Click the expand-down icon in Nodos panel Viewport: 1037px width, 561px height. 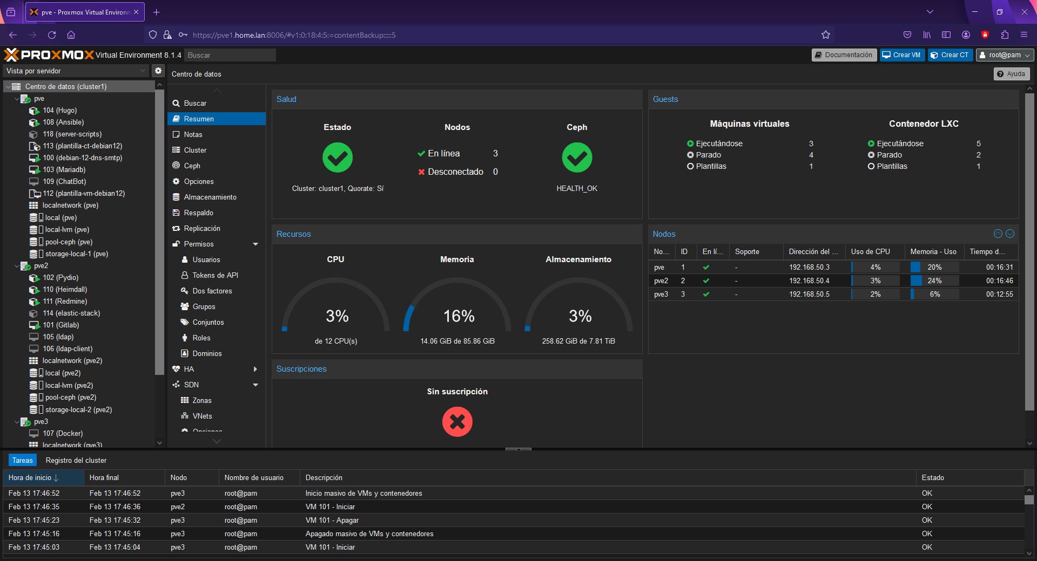pyautogui.click(x=1010, y=234)
